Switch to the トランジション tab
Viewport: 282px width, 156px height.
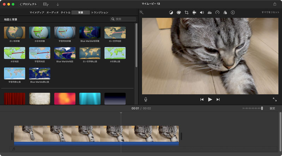(100, 12)
